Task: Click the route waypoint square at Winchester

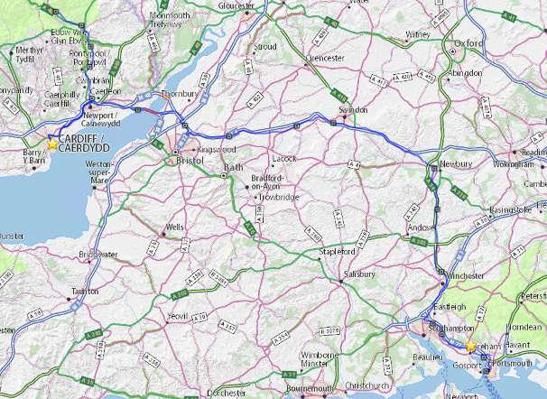Action: (441, 272)
